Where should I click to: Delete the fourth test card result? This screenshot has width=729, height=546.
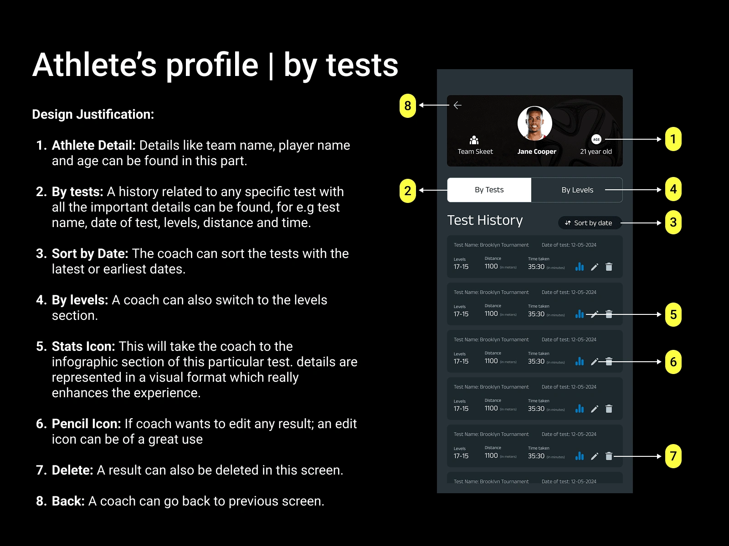(x=609, y=409)
